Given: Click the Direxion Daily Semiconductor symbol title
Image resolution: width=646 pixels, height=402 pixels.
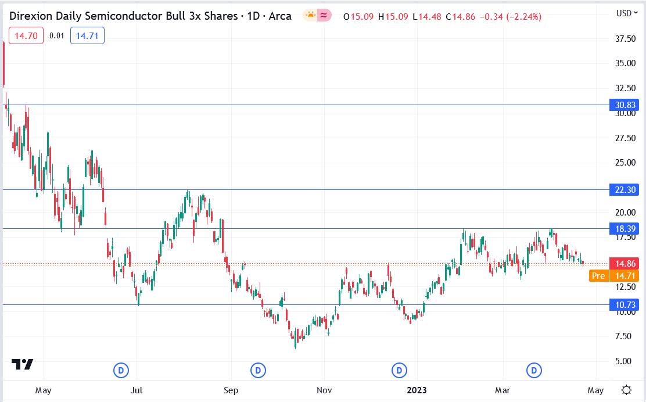Looking at the screenshot, I should tap(150, 16).
